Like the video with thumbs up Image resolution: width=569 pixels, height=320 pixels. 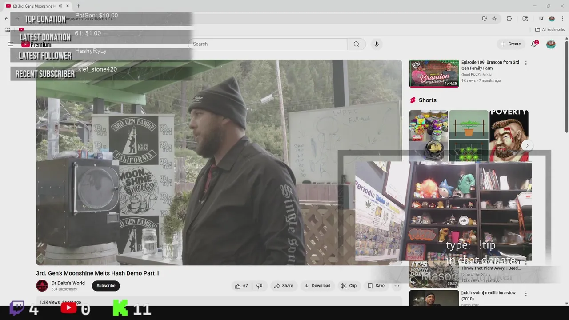tap(241, 286)
